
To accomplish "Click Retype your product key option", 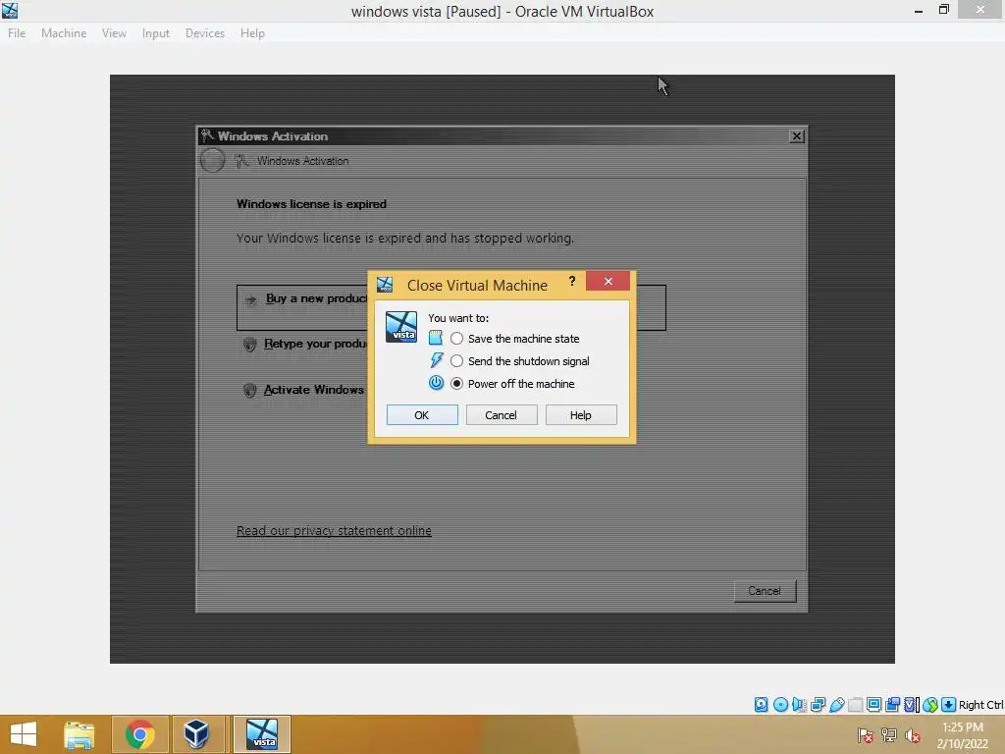I will click(x=315, y=344).
